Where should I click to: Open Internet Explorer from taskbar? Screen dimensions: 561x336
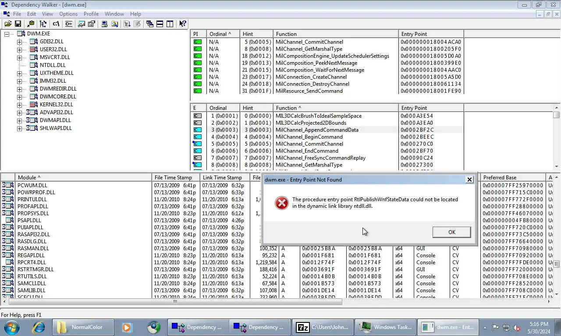(39, 327)
